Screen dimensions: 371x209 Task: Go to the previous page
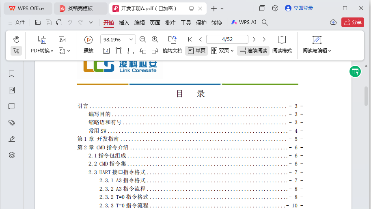[x=201, y=39]
